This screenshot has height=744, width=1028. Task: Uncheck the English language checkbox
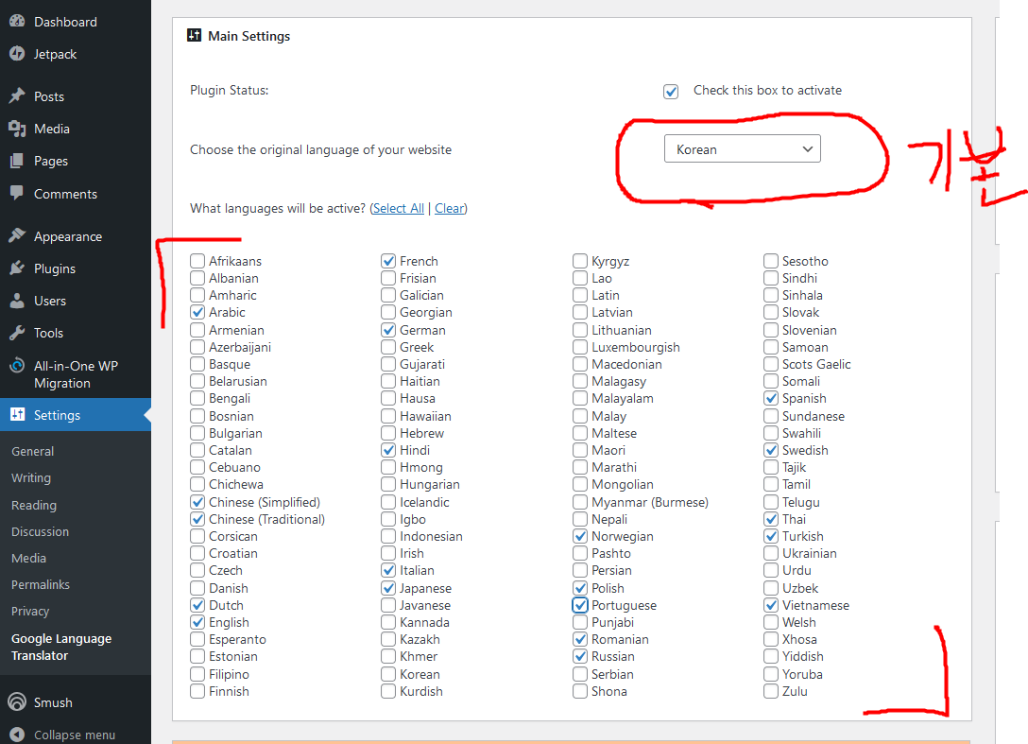coord(197,622)
